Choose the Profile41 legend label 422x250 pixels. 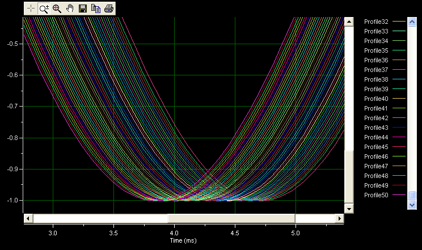(375, 108)
